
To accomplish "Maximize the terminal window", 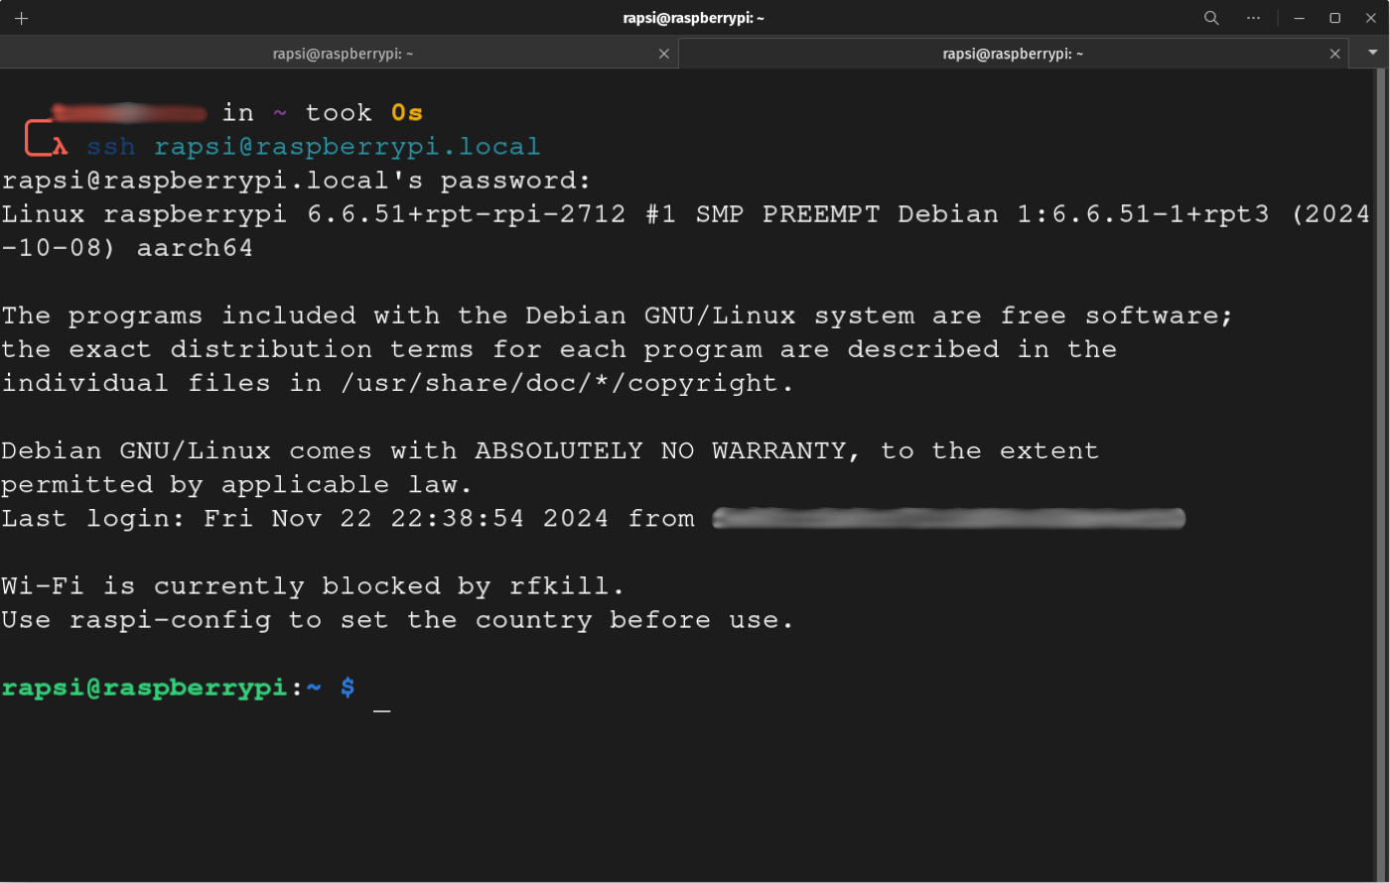I will click(x=1334, y=18).
